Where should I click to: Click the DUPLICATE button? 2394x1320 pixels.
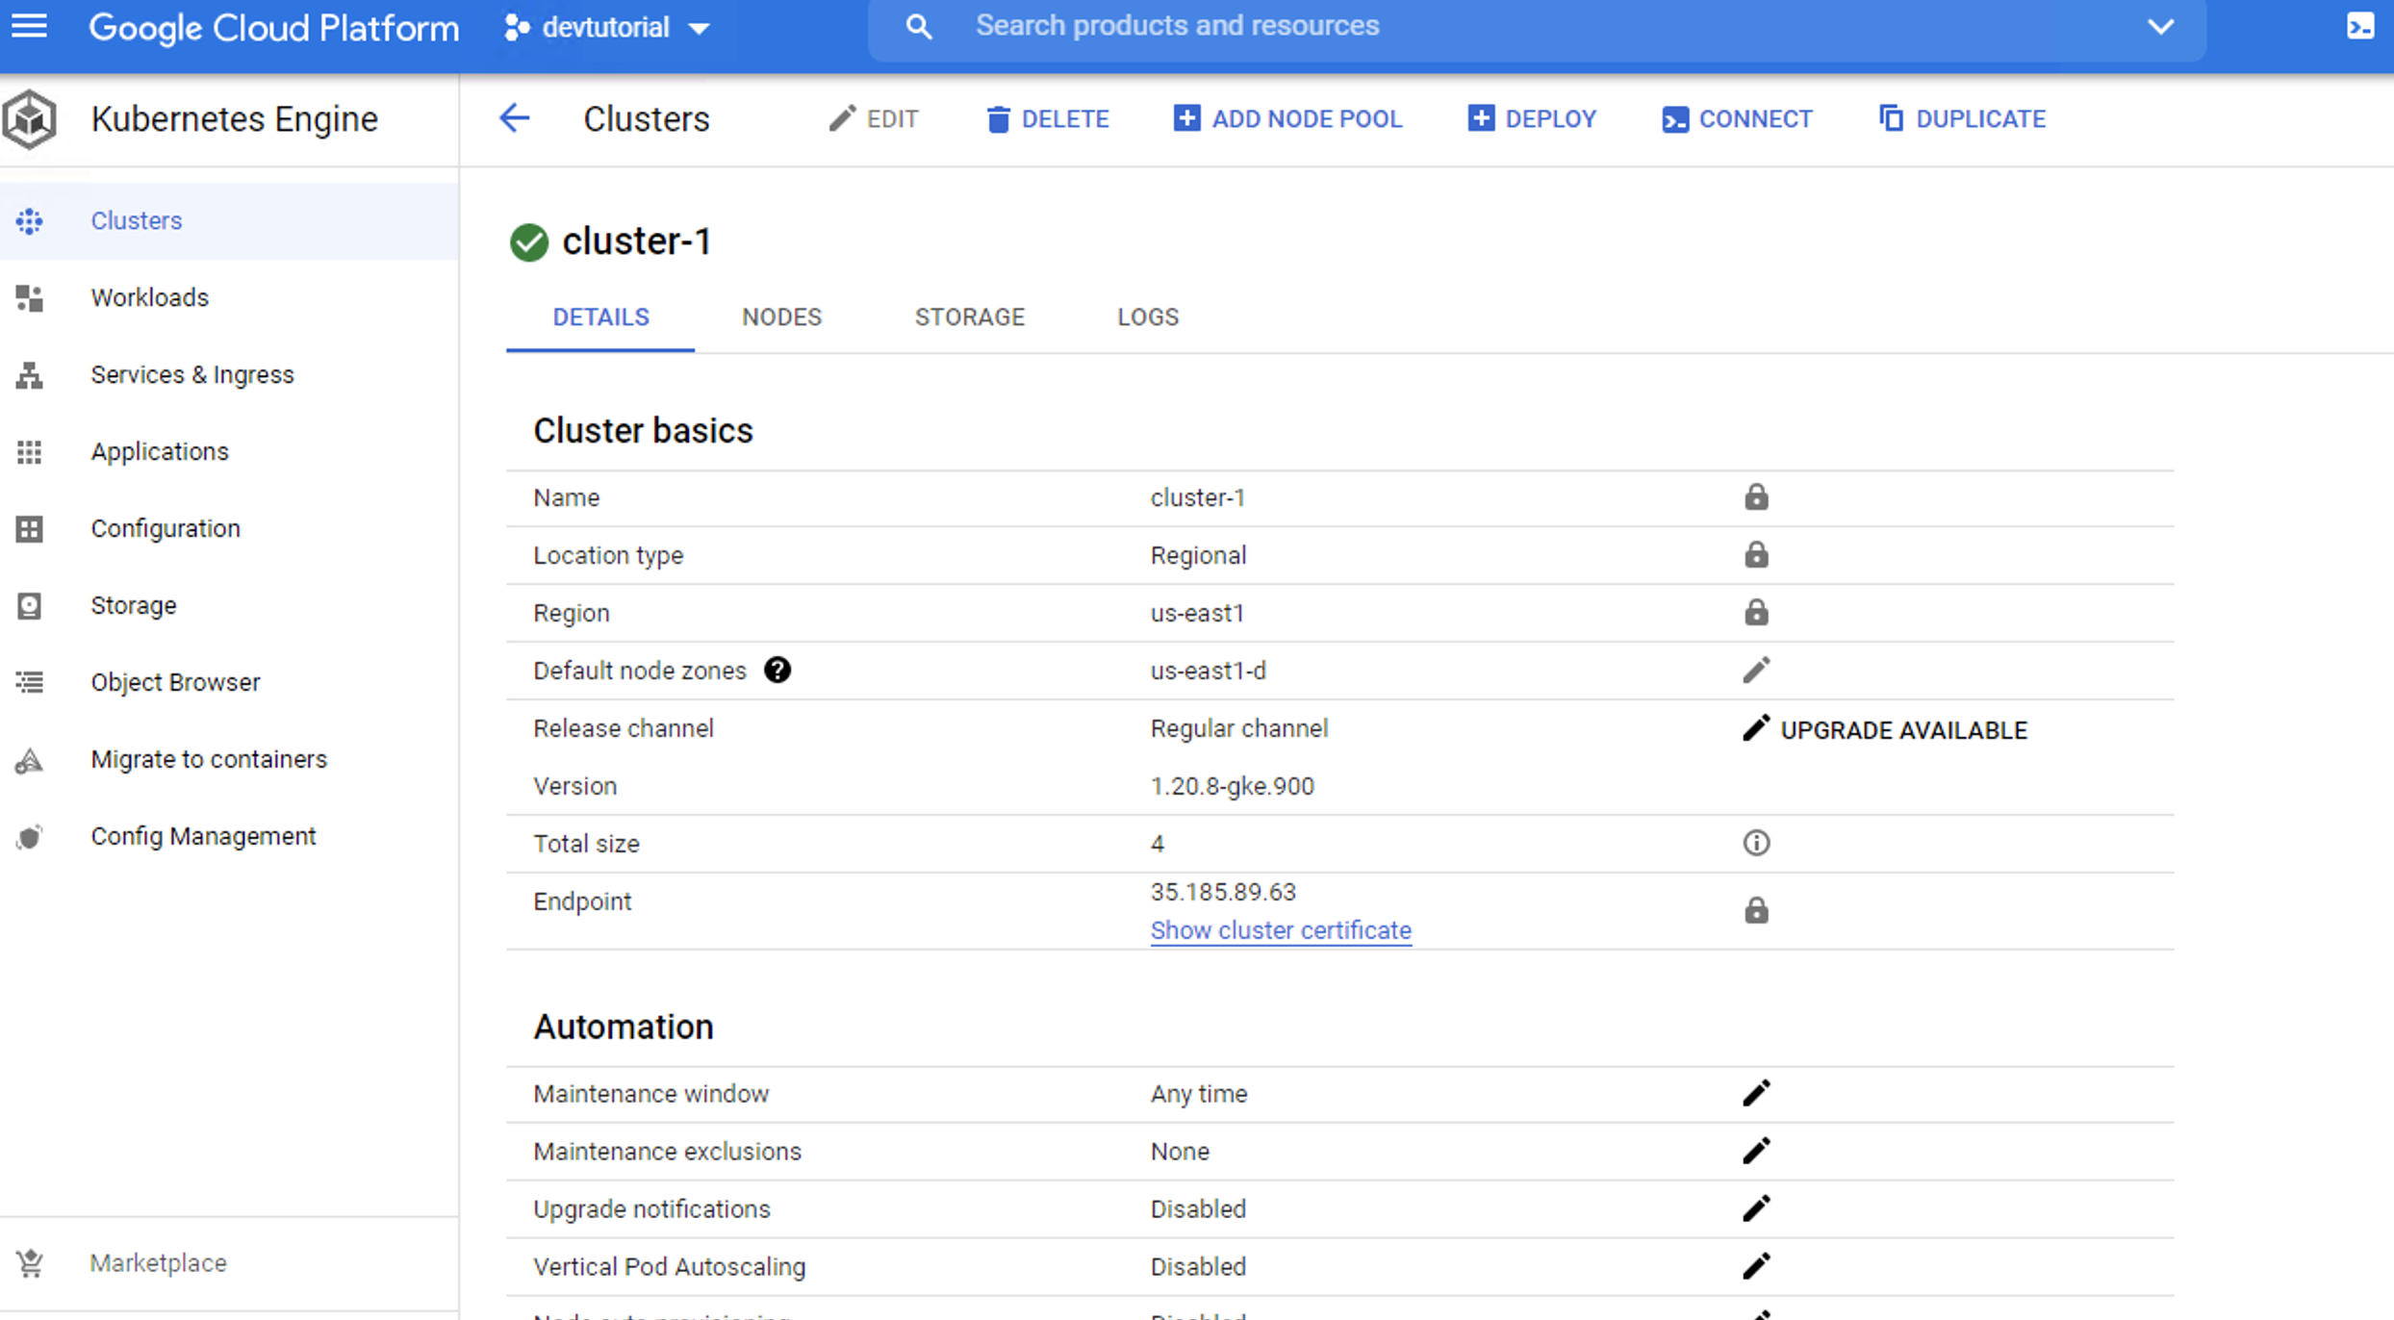pos(1963,118)
